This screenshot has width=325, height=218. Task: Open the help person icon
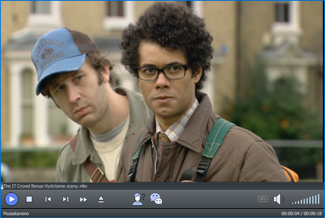(138, 199)
